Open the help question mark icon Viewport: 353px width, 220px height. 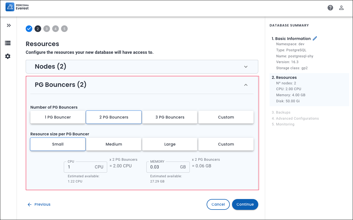(x=330, y=8)
